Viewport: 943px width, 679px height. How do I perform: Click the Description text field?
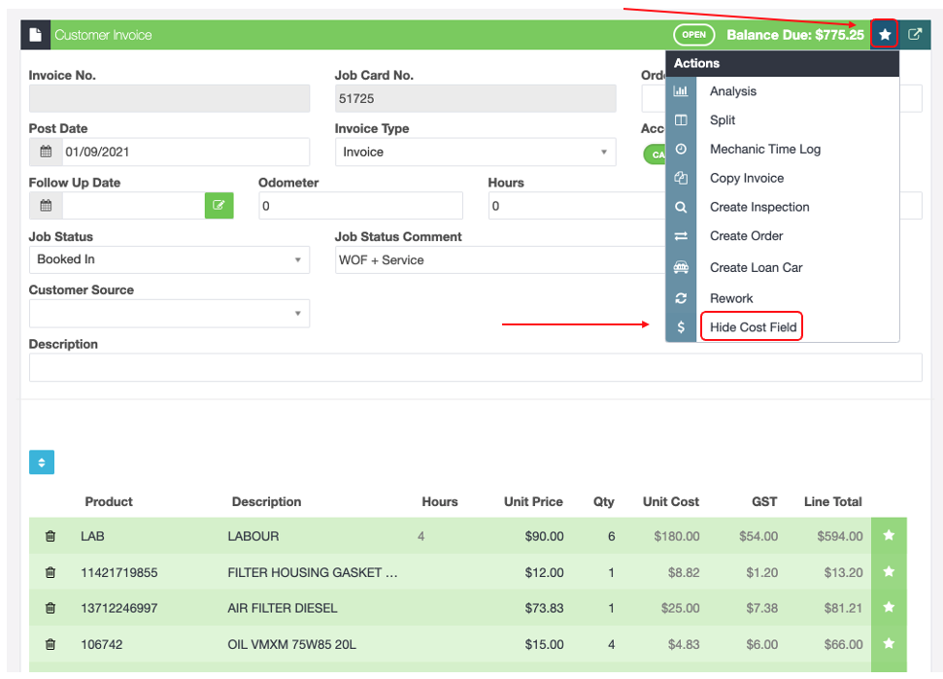[x=475, y=367]
